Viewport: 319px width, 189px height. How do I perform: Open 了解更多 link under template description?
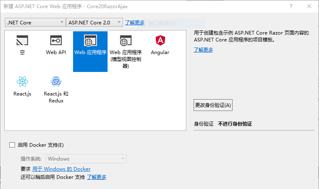coord(203,50)
